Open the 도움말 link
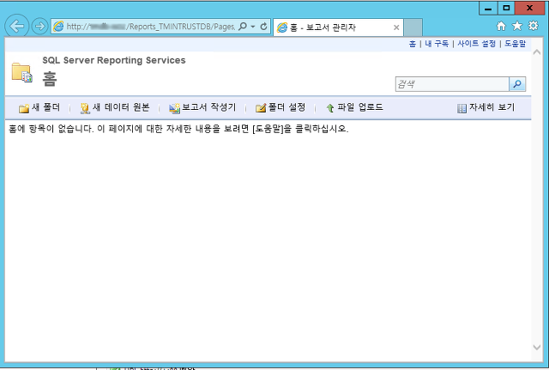The height and width of the screenshot is (370, 549). coord(515,44)
